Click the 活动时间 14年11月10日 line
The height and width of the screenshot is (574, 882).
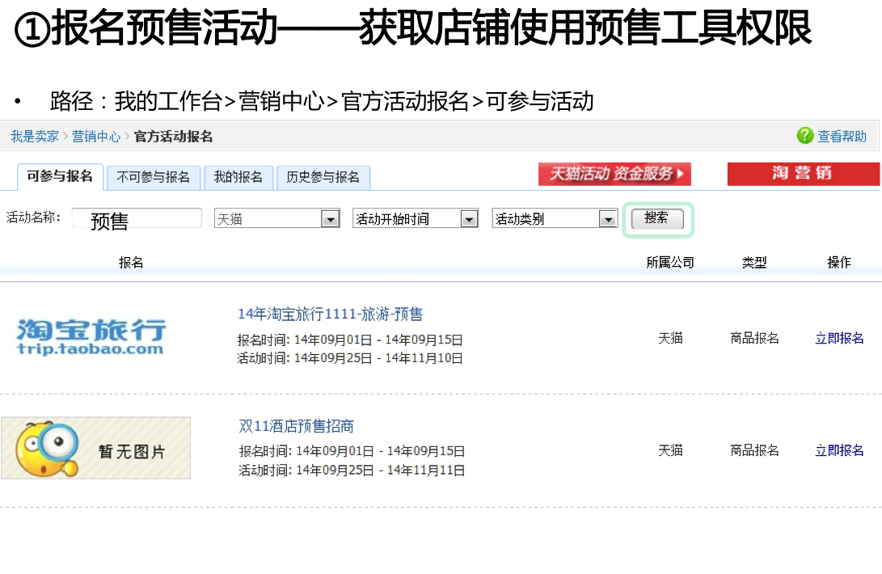pos(350,358)
